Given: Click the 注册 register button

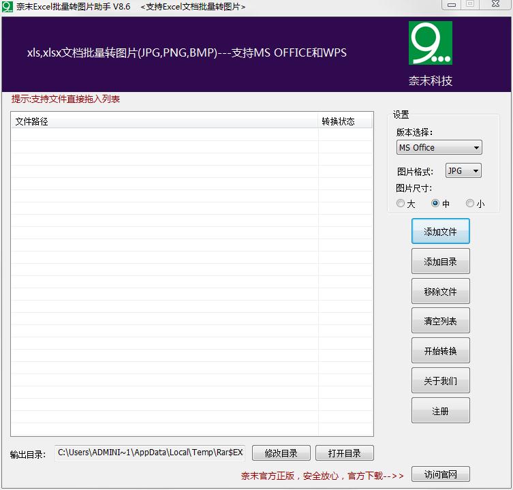Looking at the screenshot, I should pyautogui.click(x=440, y=411).
